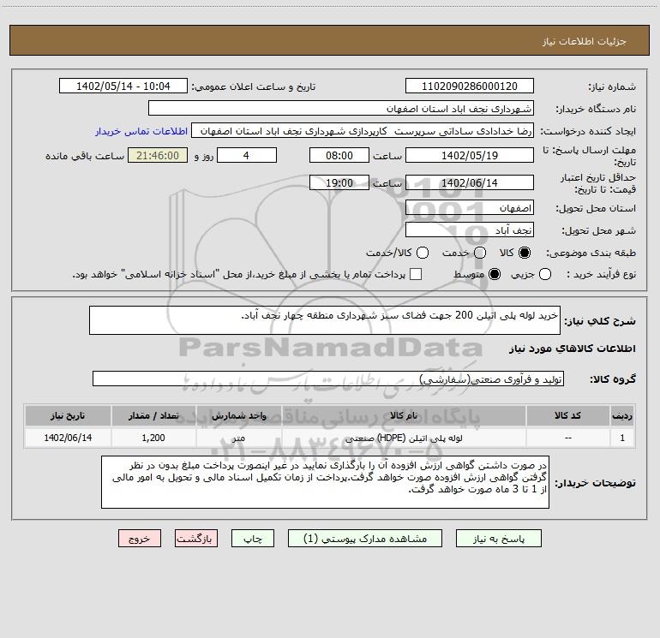
Task: Click the deadline time field 08:00
Action: click(339, 156)
